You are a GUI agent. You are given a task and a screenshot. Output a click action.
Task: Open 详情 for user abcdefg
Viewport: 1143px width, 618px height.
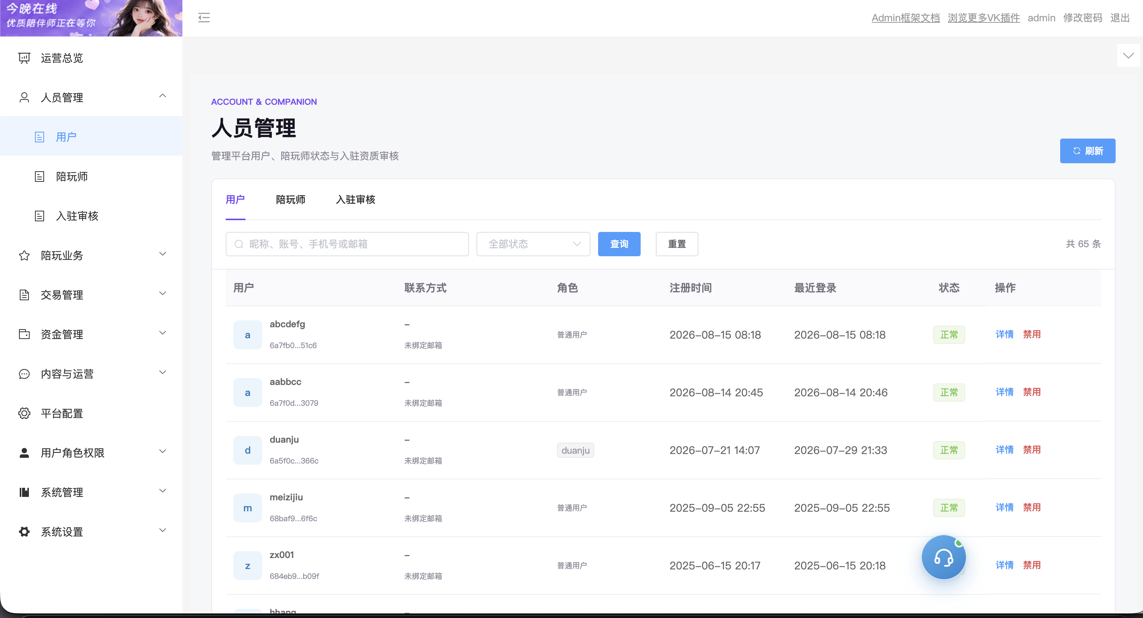(1005, 334)
